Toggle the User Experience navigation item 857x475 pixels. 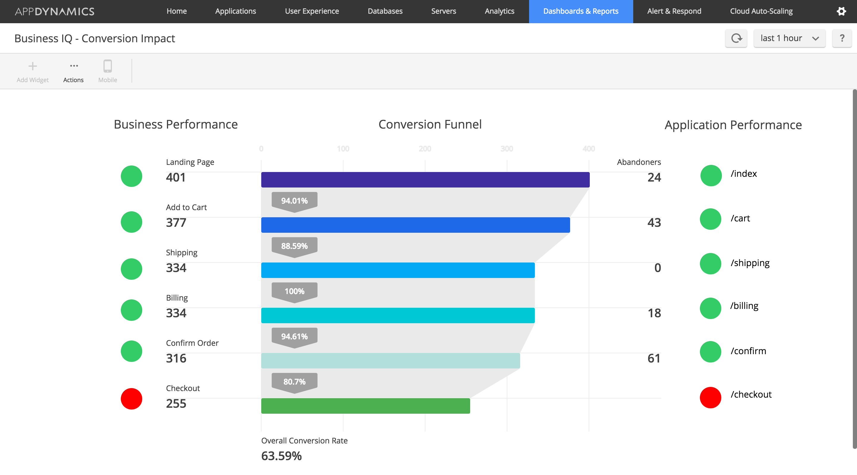coord(311,11)
